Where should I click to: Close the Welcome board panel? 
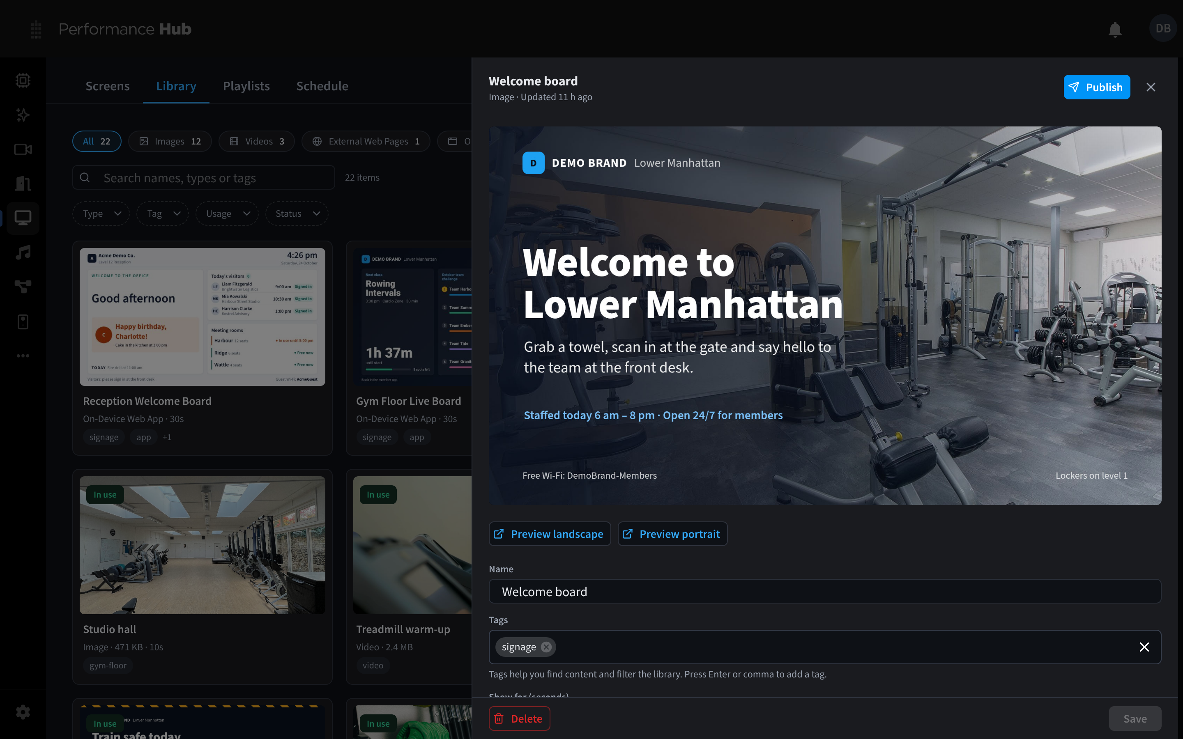(1151, 87)
